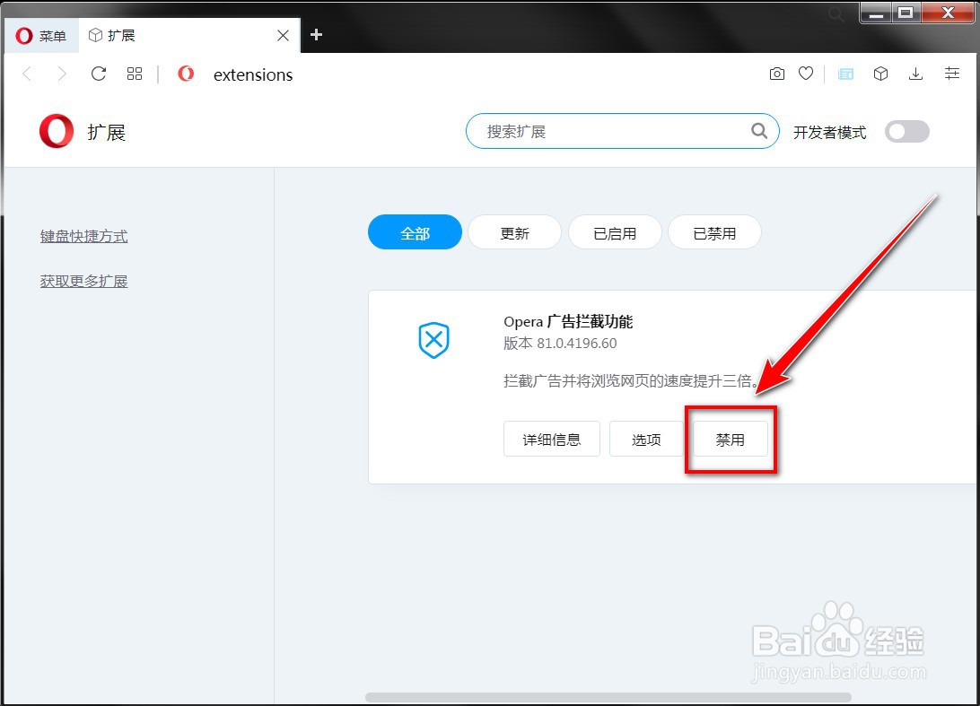Add page to bookmarks heart icon
The height and width of the screenshot is (706, 980).
(806, 74)
